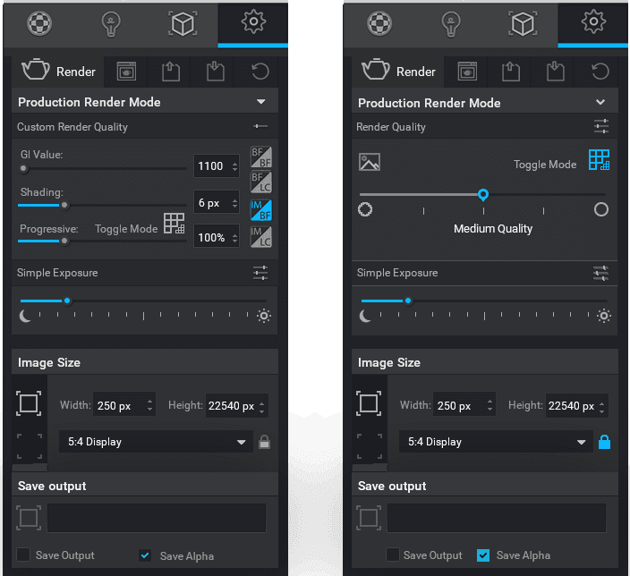Show frame buffer icon in right panel
The width and height of the screenshot is (630, 576).
[467, 72]
